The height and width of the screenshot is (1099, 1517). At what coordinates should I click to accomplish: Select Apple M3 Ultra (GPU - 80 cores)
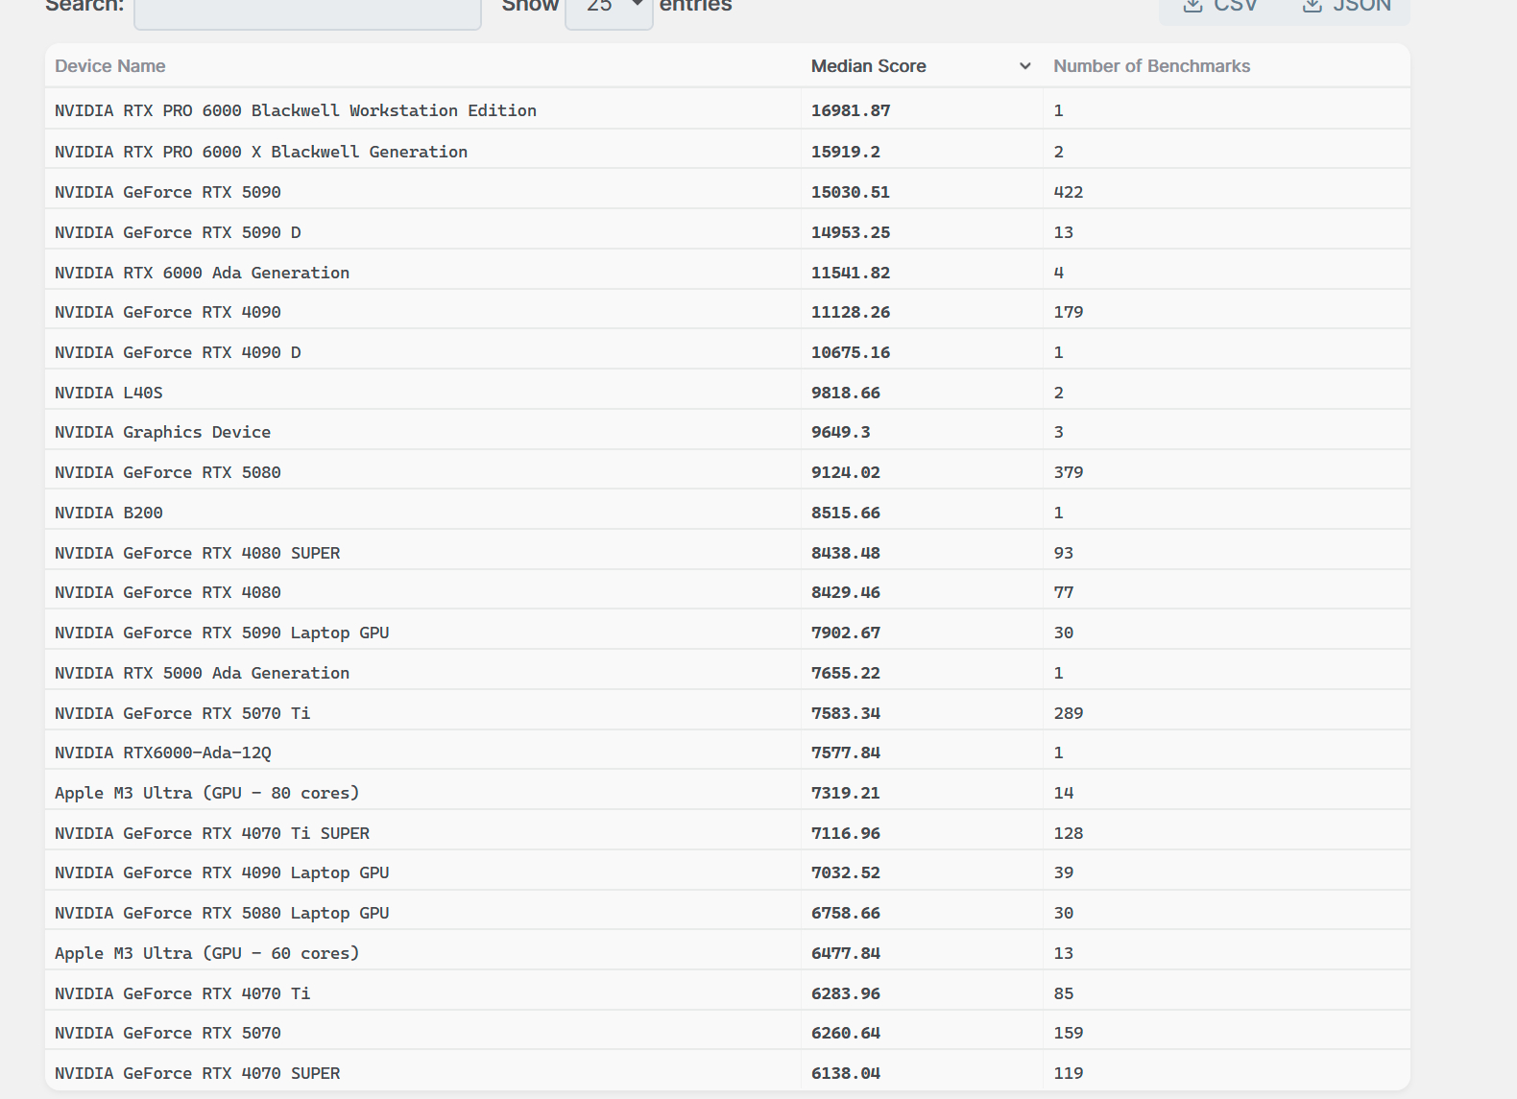[x=206, y=793]
